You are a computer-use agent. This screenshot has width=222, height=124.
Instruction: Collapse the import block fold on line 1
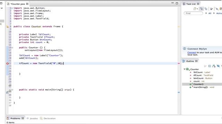coord(12,8)
